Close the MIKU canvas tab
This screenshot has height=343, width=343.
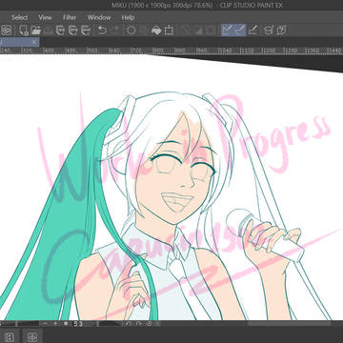click(x=34, y=42)
